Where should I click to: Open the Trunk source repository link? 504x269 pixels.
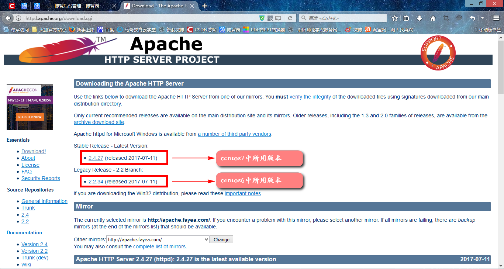point(28,208)
